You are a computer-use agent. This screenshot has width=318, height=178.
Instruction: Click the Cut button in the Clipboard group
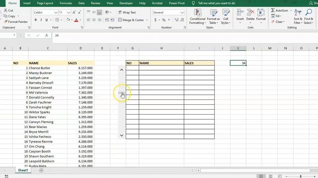tap(8, 10)
